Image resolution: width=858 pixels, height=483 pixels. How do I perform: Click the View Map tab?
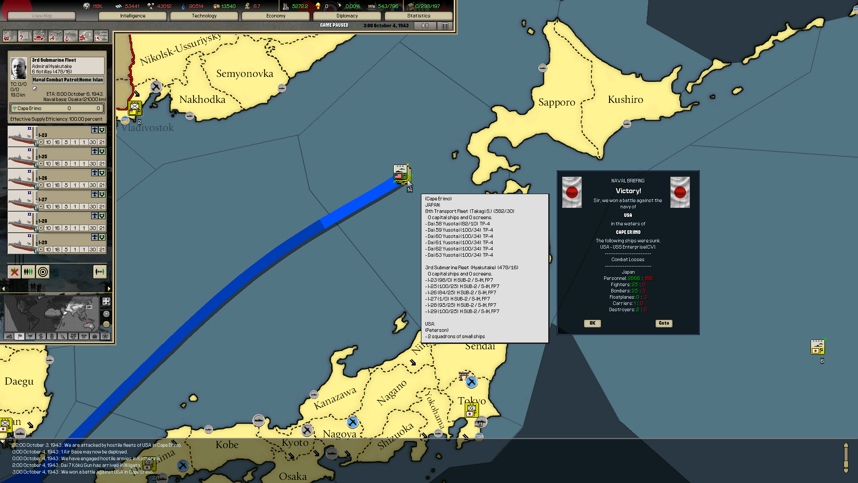click(x=42, y=16)
